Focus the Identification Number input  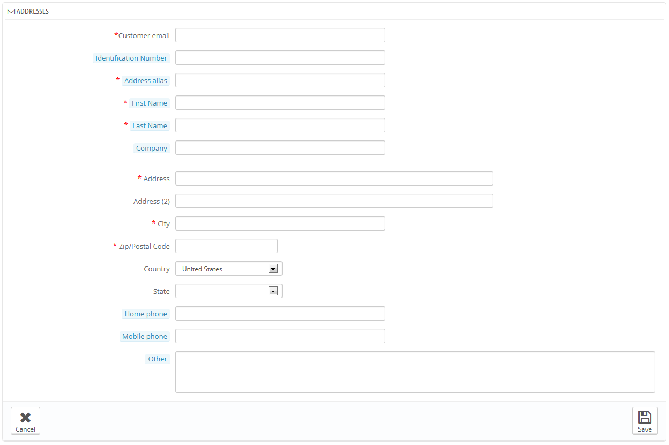(x=280, y=58)
